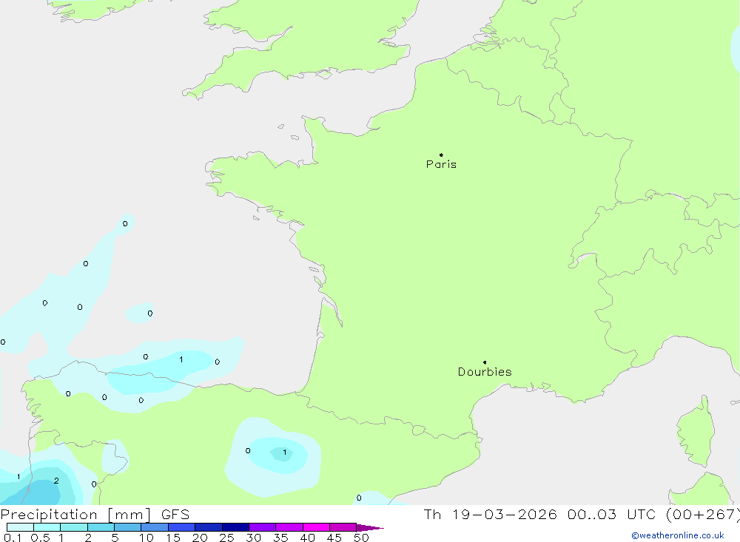The width and height of the screenshot is (740, 542).
Task: Select the black dot marking Dourbies
Action: click(485, 362)
